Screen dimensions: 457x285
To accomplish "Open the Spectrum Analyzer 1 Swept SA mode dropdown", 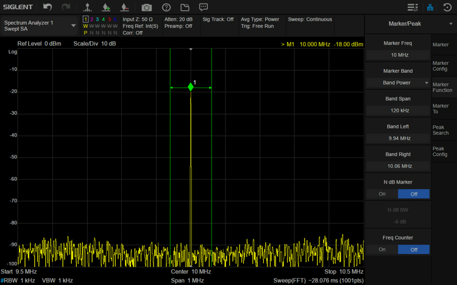I will click(40, 26).
